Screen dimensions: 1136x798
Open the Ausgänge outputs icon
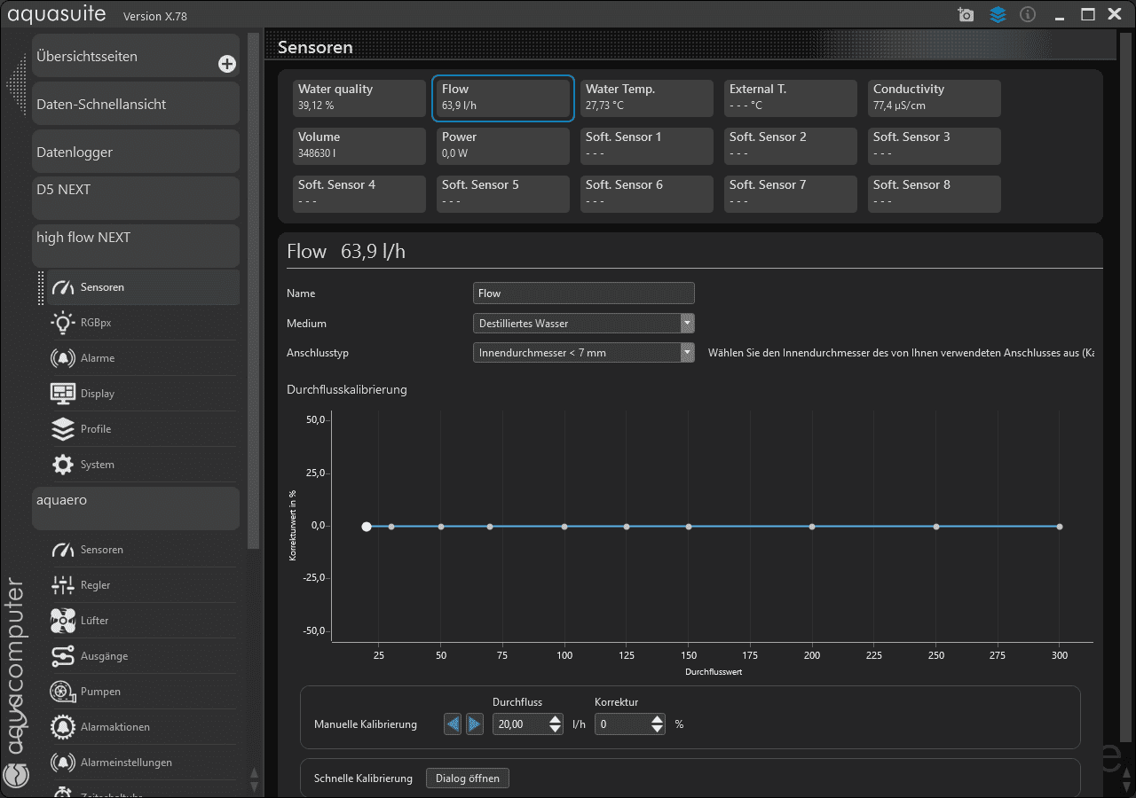click(x=63, y=656)
